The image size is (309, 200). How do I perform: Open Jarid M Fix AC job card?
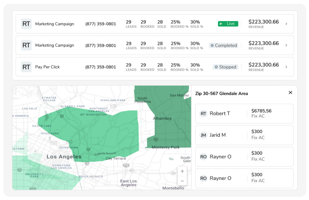pos(244,135)
